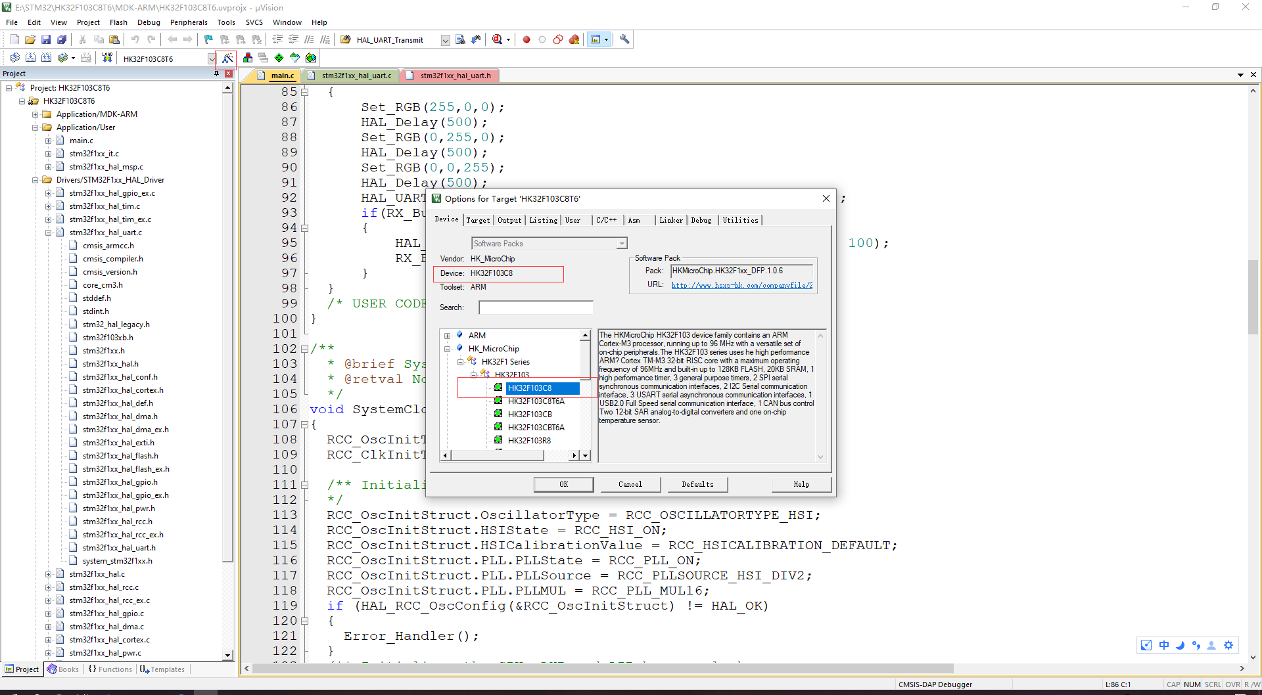Viewport: 1262px width, 695px height.
Task: Collapse the Drivers/STM32F1xx_HAL_Driver group
Action: click(x=35, y=180)
